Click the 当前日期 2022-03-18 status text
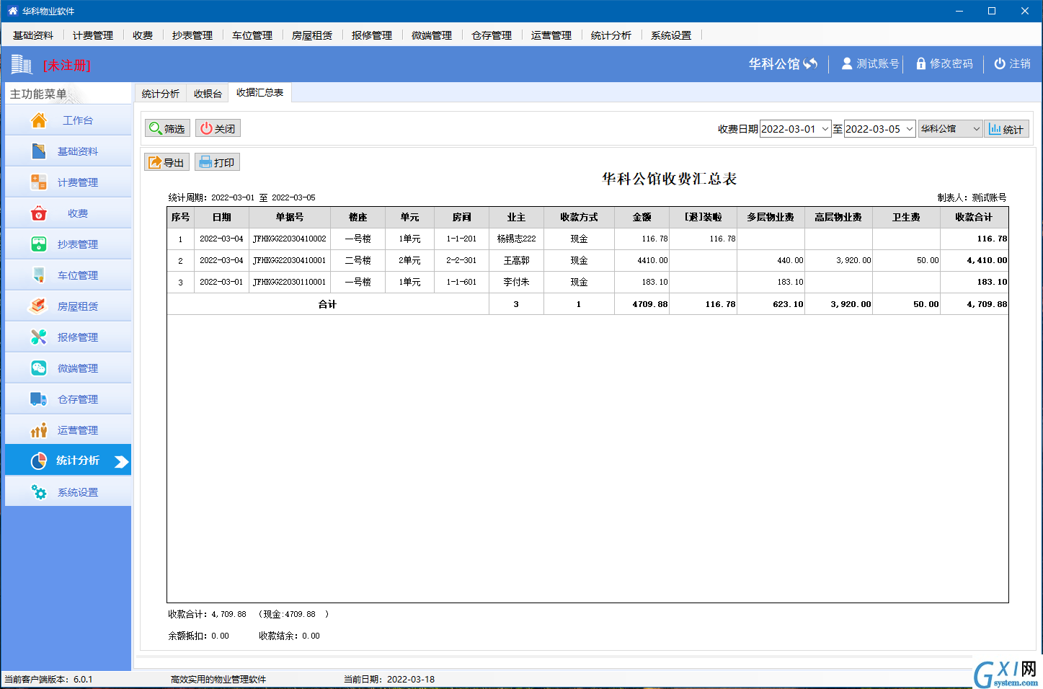This screenshot has height=689, width=1043. point(389,679)
